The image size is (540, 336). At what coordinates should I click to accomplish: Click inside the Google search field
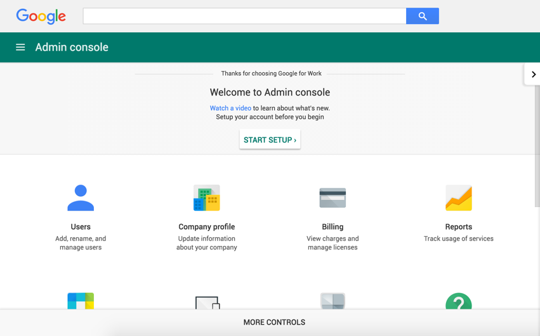coord(244,16)
